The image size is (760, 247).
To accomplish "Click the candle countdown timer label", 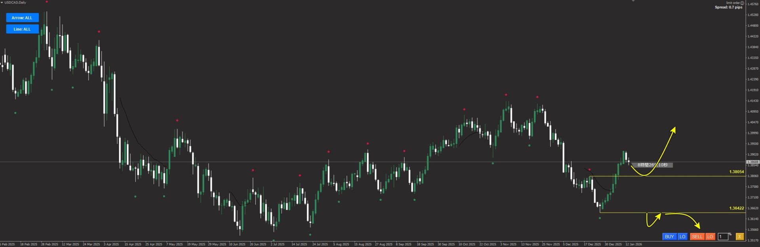I will point(652,165).
